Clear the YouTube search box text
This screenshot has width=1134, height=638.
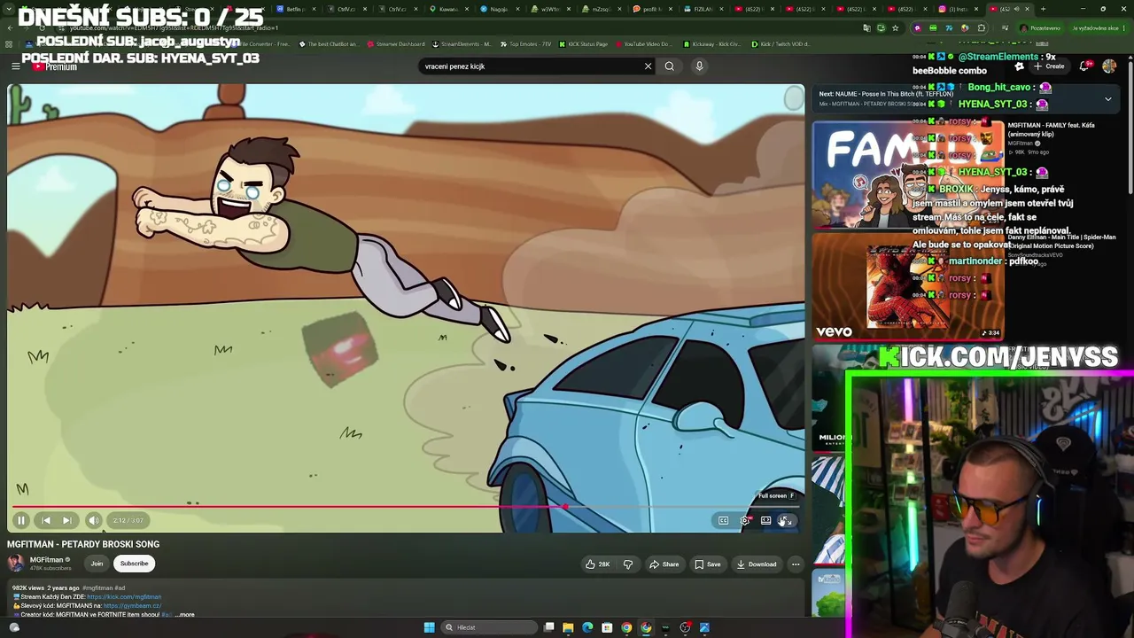(648, 66)
